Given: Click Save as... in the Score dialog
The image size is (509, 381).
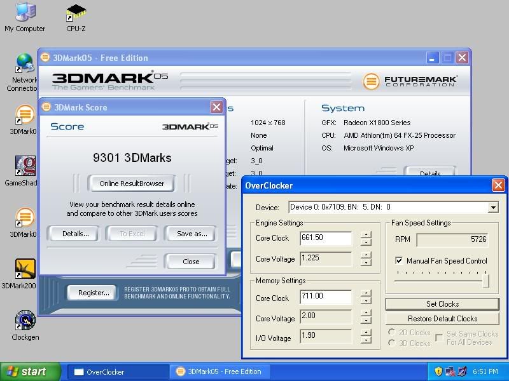Looking at the screenshot, I should (190, 234).
